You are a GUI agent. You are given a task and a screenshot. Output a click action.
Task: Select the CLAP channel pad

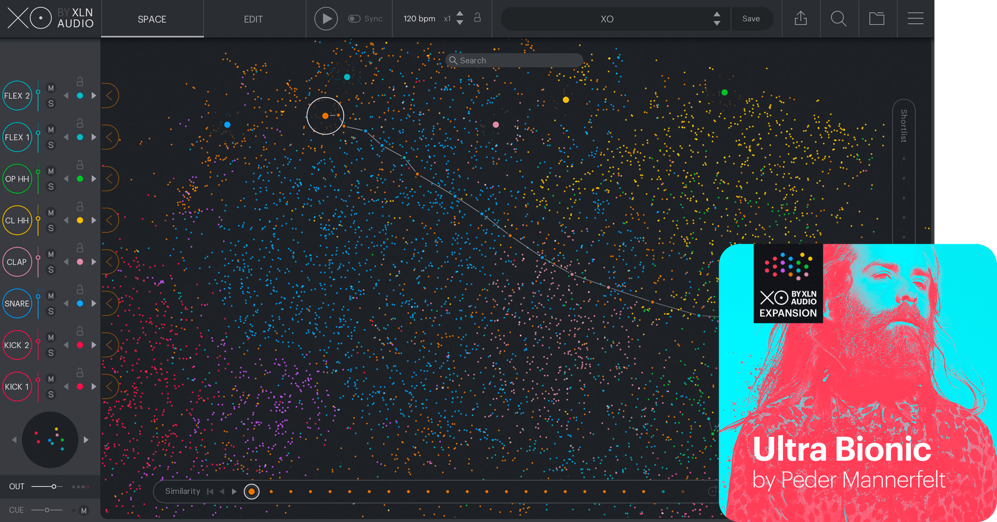pos(17,262)
